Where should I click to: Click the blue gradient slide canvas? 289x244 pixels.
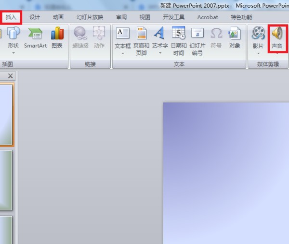pyautogui.click(x=226, y=173)
